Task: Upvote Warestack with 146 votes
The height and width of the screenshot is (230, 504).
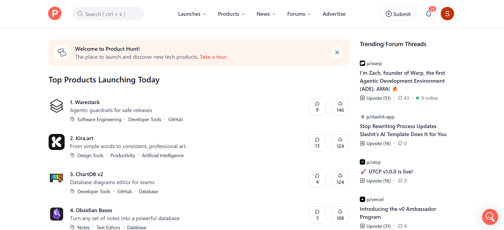Action: pyautogui.click(x=340, y=107)
